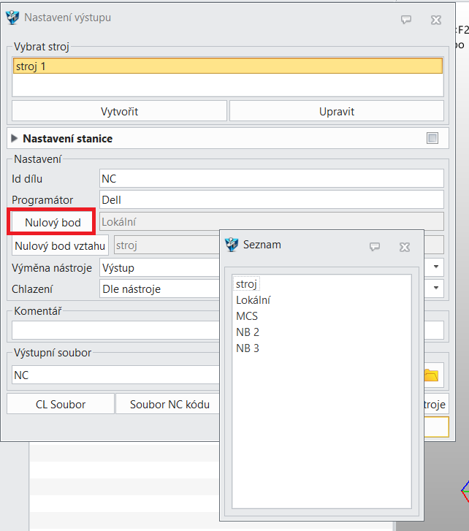Click the Programátor field containing Dell

click(272, 200)
